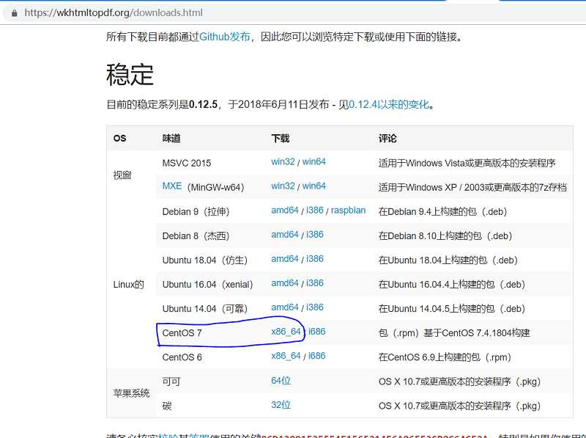
Task: Download i386 for Debian 8
Action: pos(315,235)
